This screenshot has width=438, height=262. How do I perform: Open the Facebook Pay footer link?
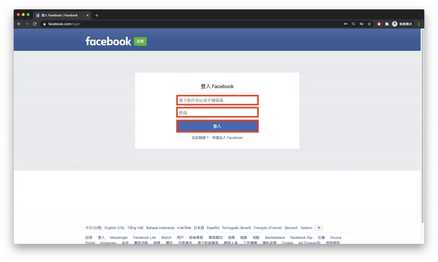tap(301, 238)
